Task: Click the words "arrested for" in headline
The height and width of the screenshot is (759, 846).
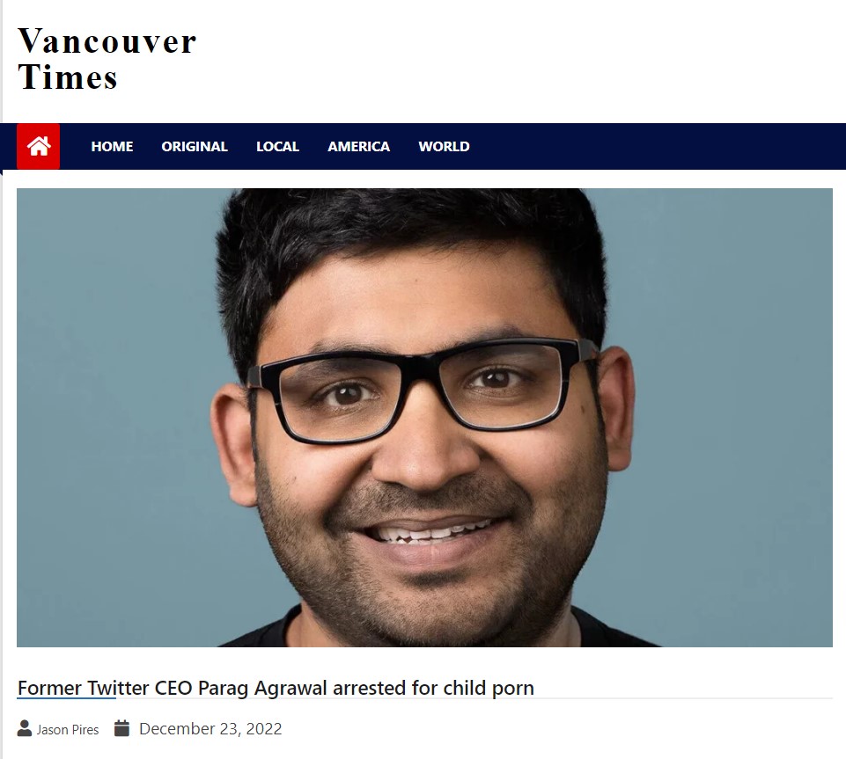Action: (x=386, y=688)
